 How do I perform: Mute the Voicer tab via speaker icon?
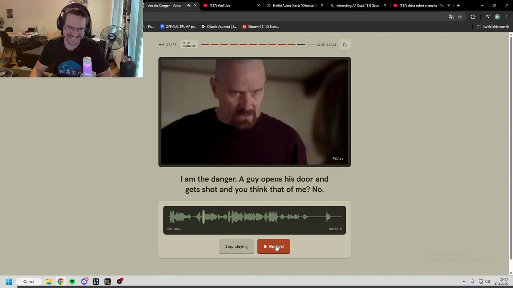coord(189,6)
